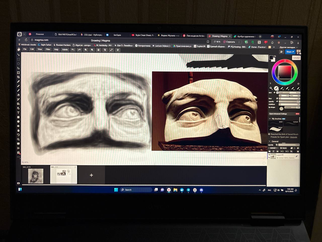
Task: Toggle pressure control for flow
Action: (277, 99)
